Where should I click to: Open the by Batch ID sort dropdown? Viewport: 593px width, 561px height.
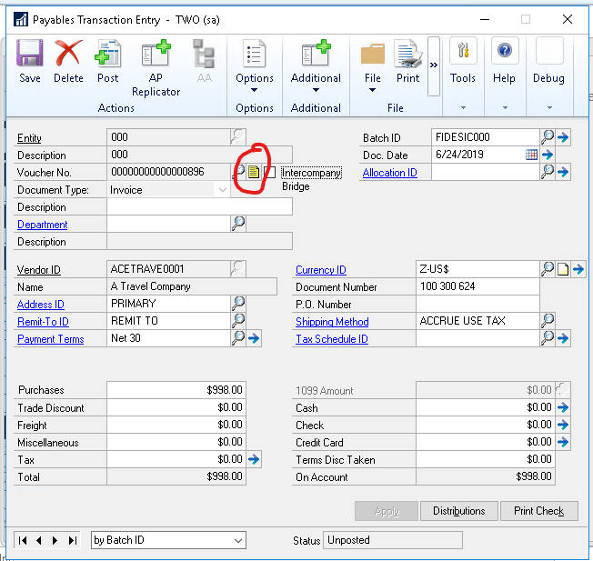tap(238, 541)
